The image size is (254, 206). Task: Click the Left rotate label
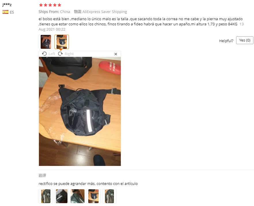[52, 54]
